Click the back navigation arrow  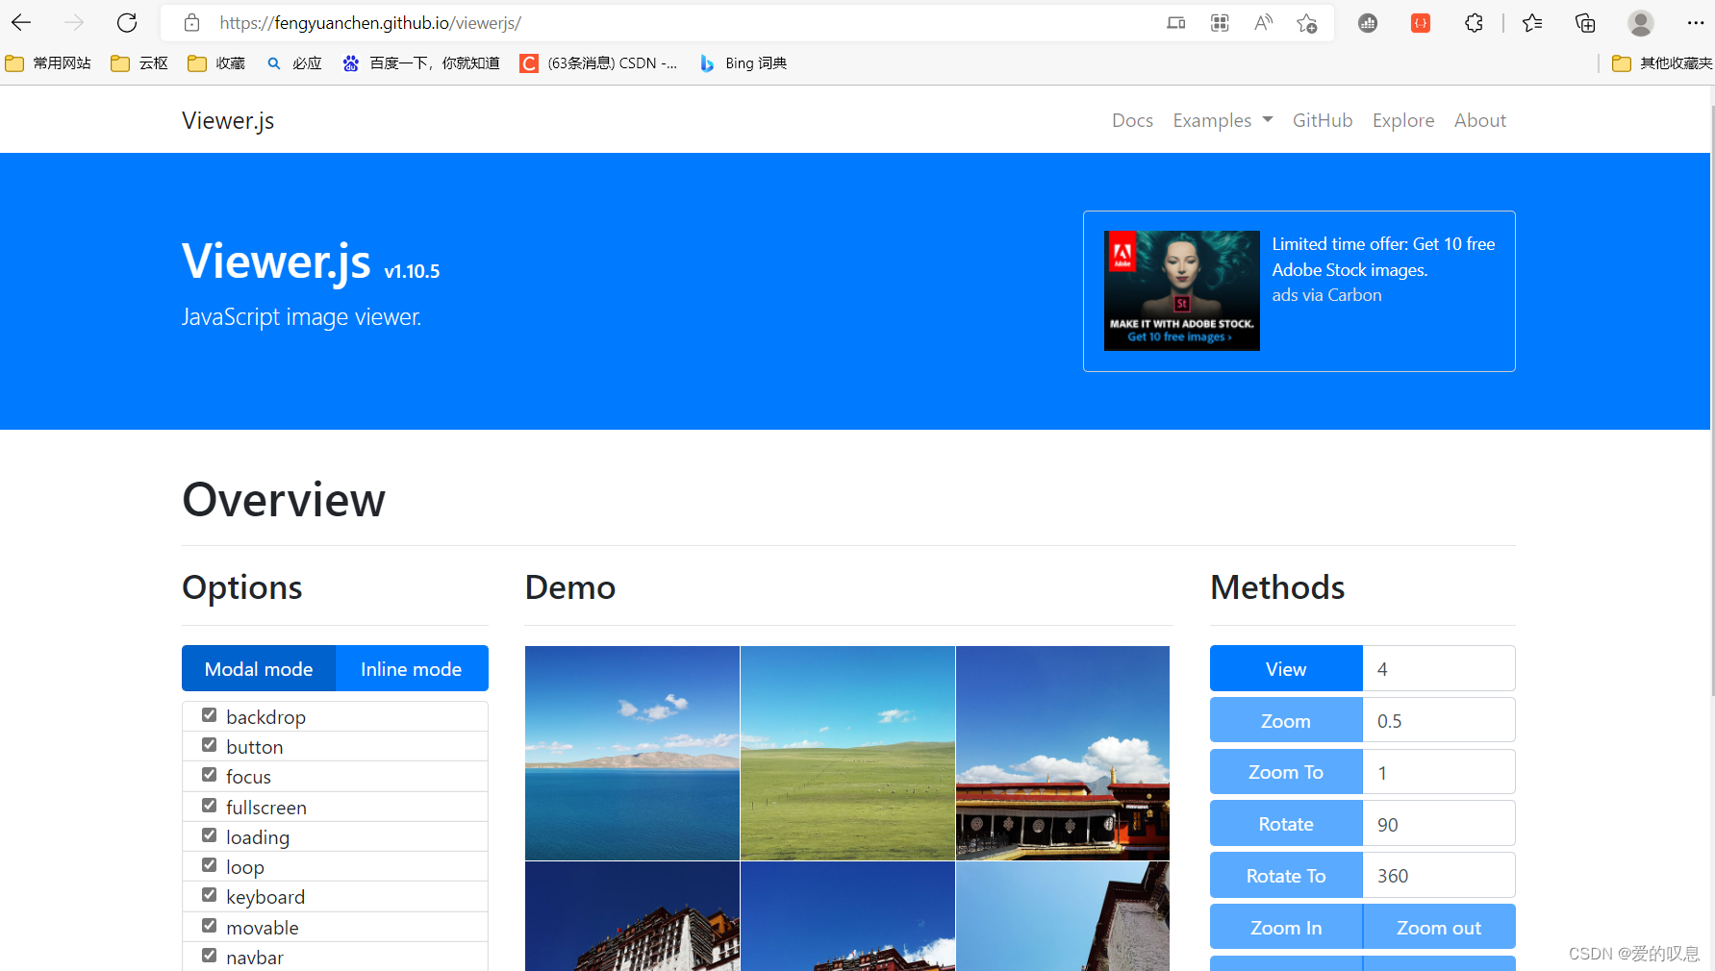click(x=20, y=22)
